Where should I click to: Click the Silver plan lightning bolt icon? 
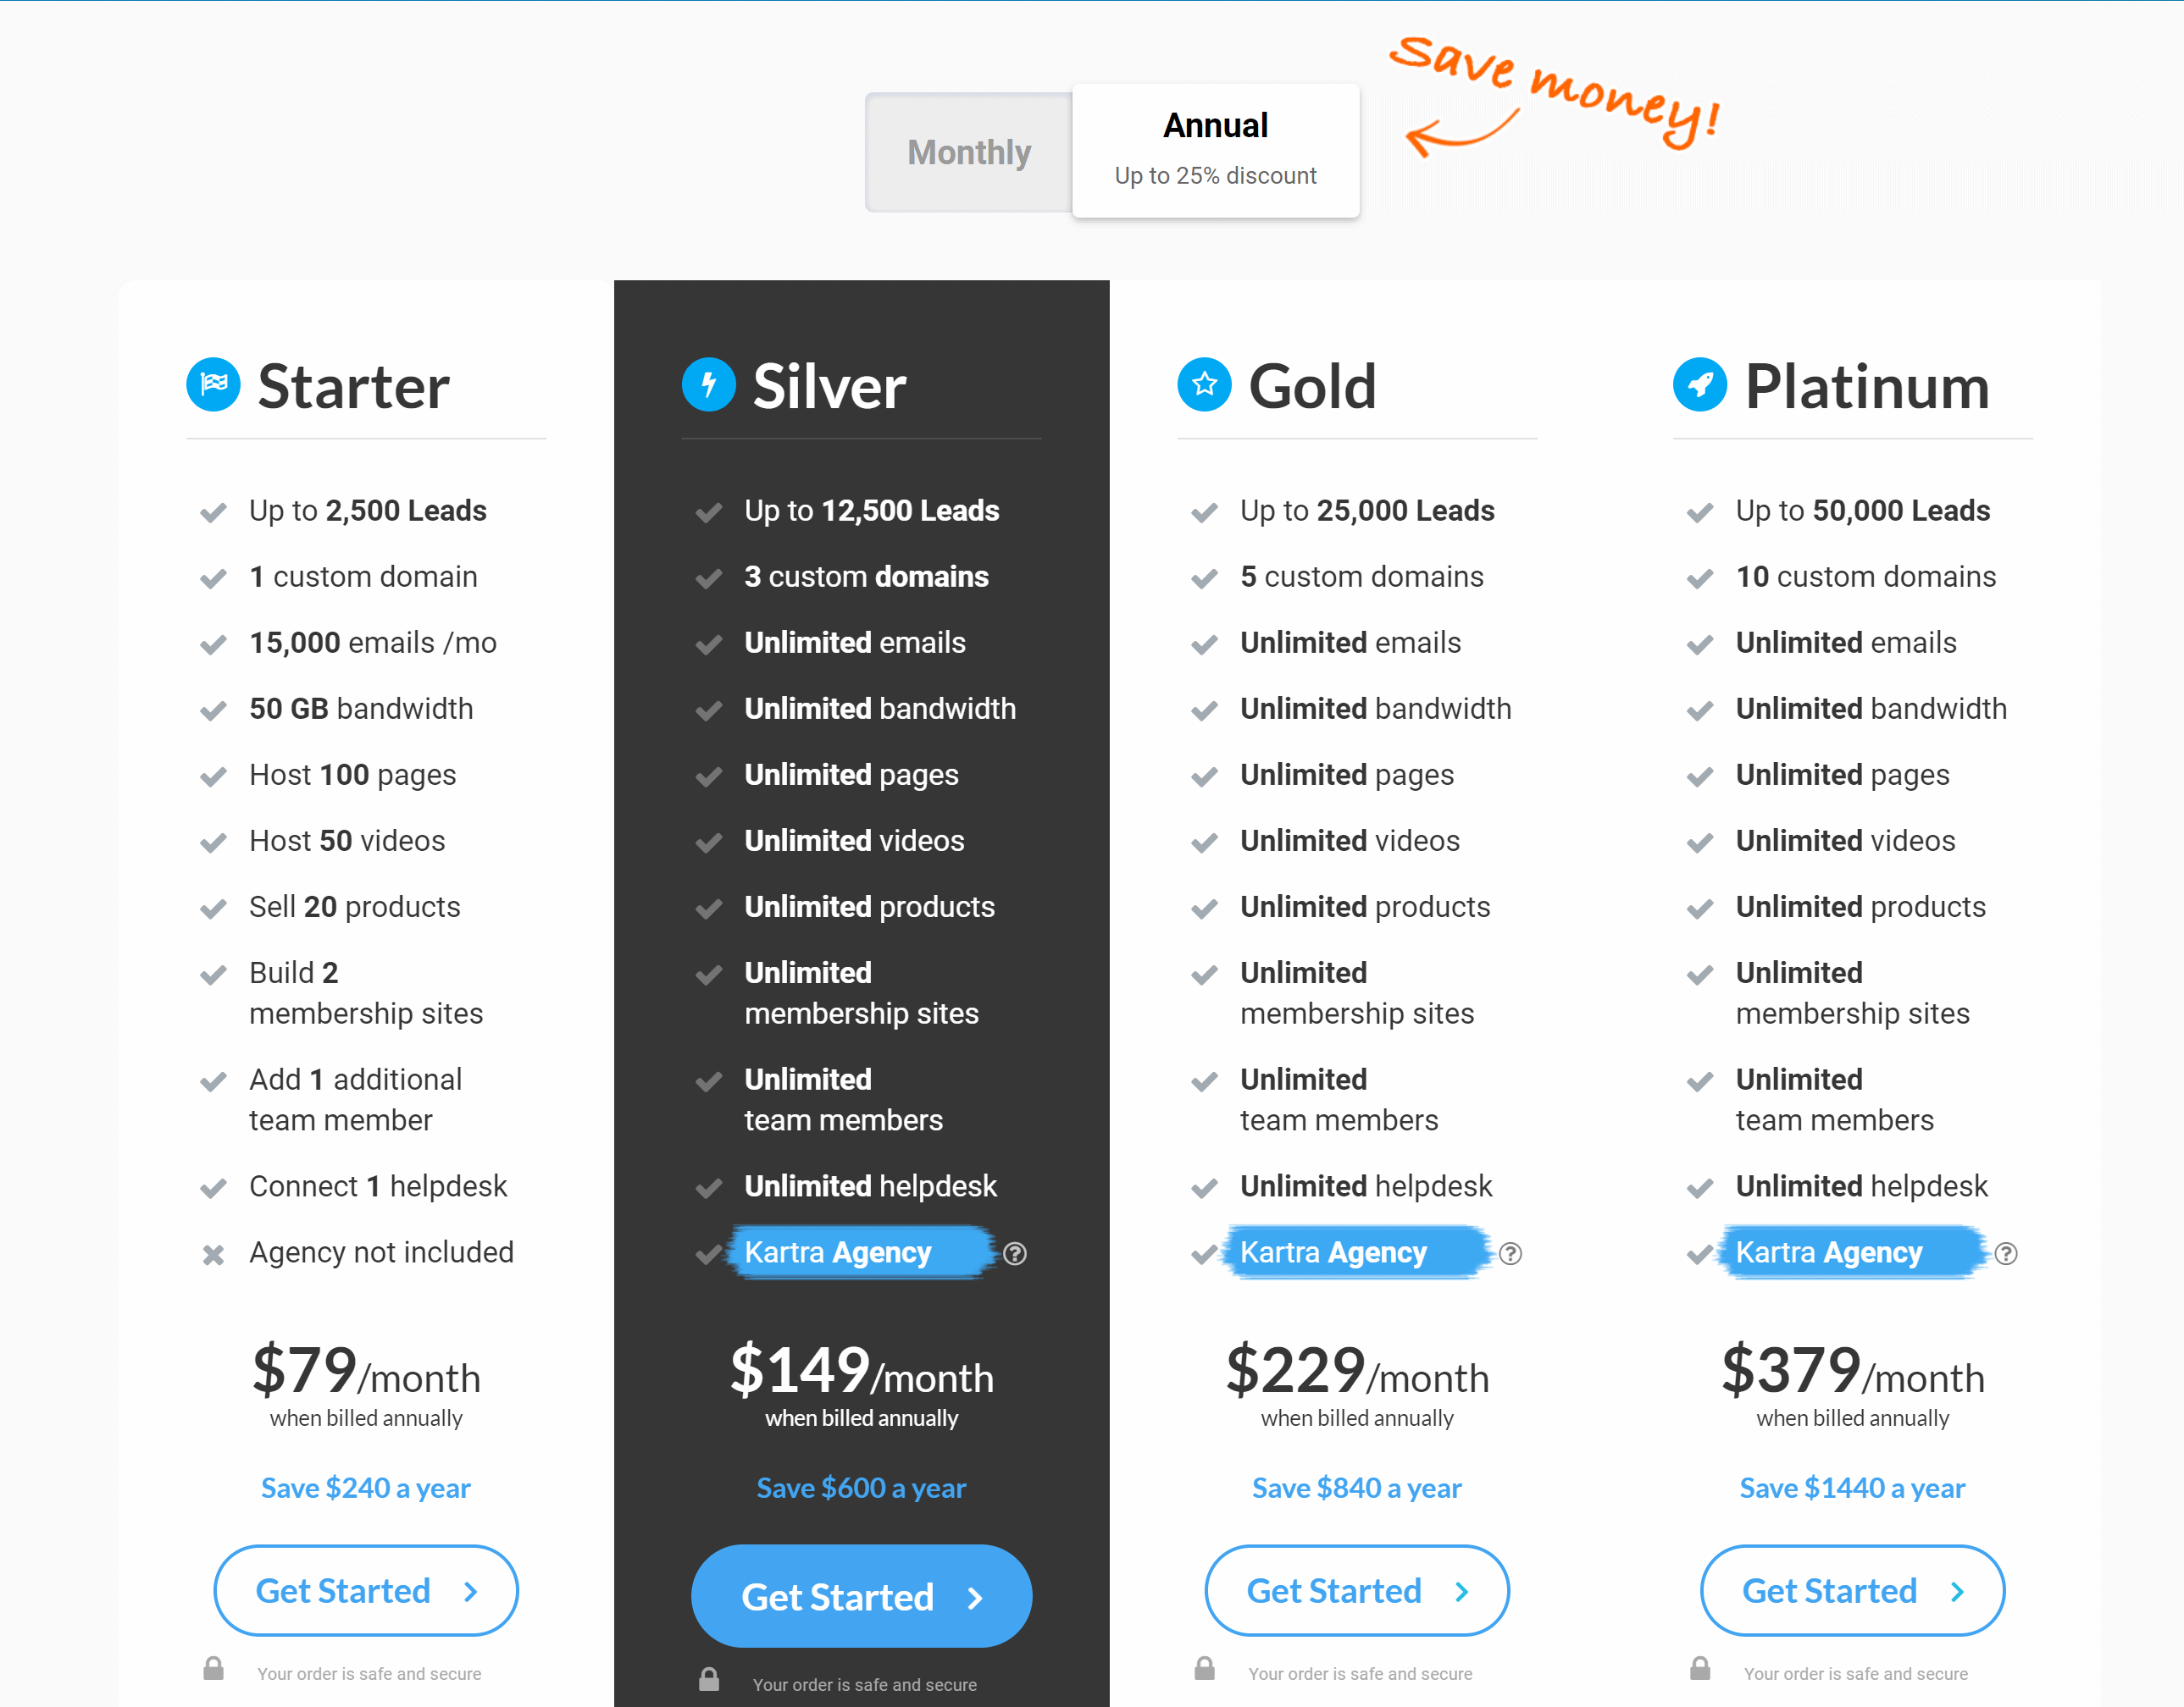709,384
